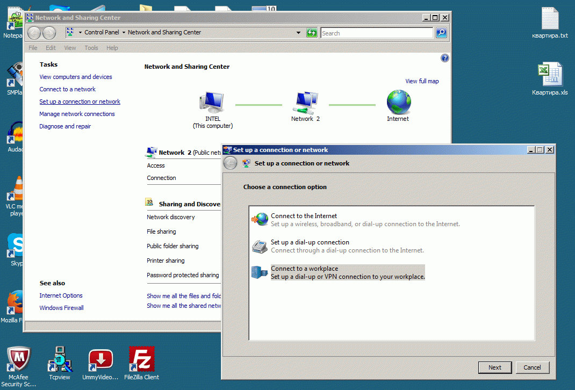Click the Back arrow in Network and Sharing Center
575x390 pixels.
34,33
